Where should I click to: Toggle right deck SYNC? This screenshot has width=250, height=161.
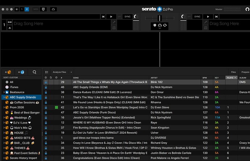click(x=197, y=17)
